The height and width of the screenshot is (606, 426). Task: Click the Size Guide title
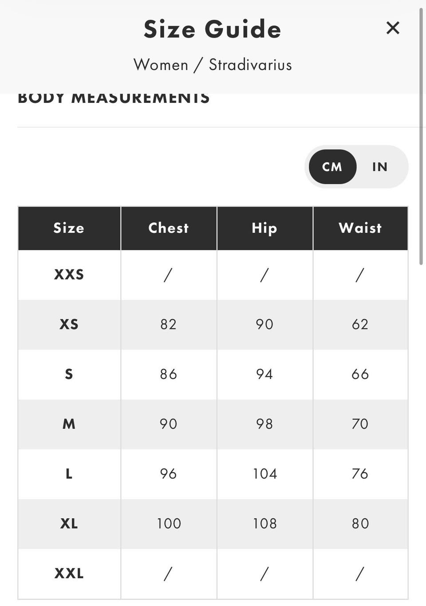point(213,29)
